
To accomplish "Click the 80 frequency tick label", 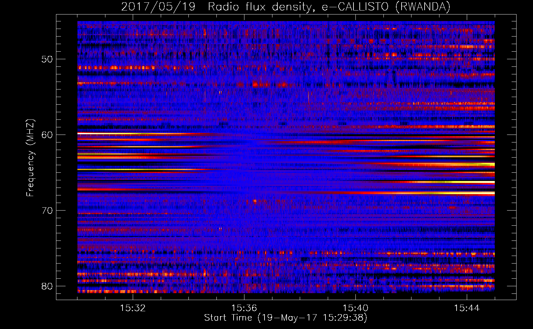I will (47, 286).
